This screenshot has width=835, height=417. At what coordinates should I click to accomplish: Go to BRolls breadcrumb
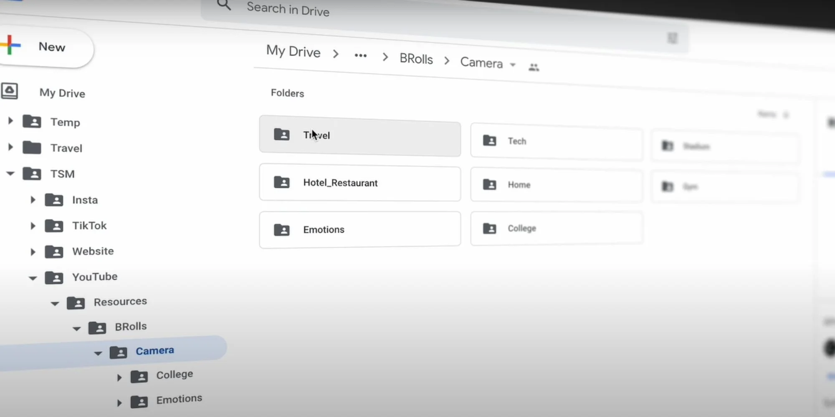[x=416, y=59]
